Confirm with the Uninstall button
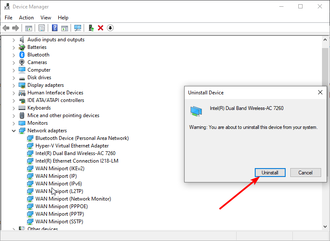 click(270, 173)
